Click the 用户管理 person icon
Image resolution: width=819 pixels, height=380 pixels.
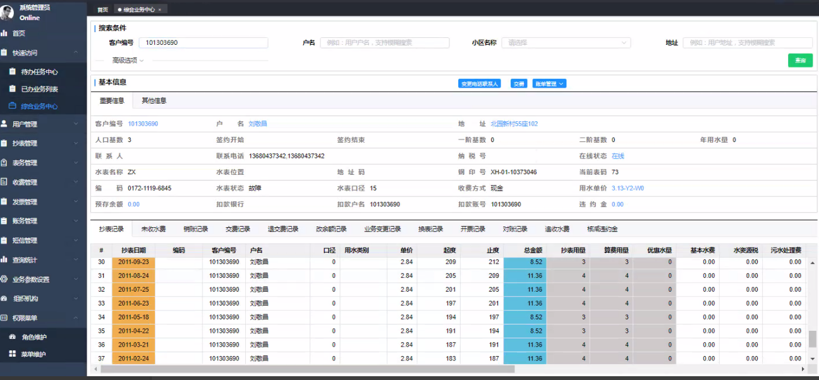coord(4,124)
